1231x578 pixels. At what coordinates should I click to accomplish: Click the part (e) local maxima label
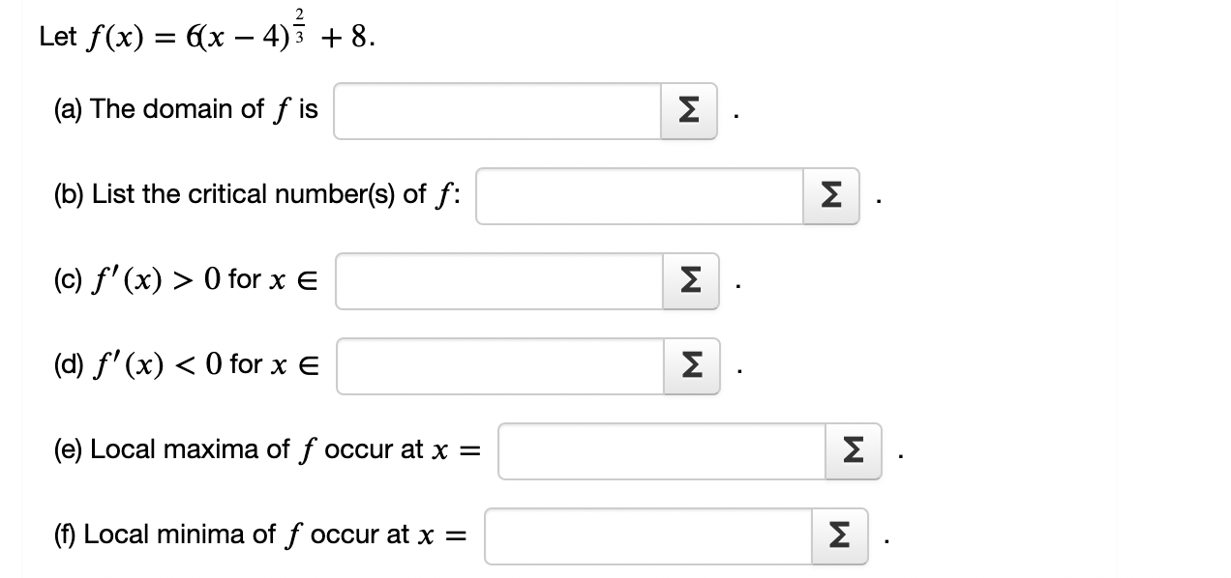(261, 448)
